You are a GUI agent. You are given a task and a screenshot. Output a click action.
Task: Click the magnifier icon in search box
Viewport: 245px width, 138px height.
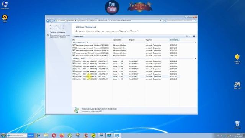coord(195,21)
